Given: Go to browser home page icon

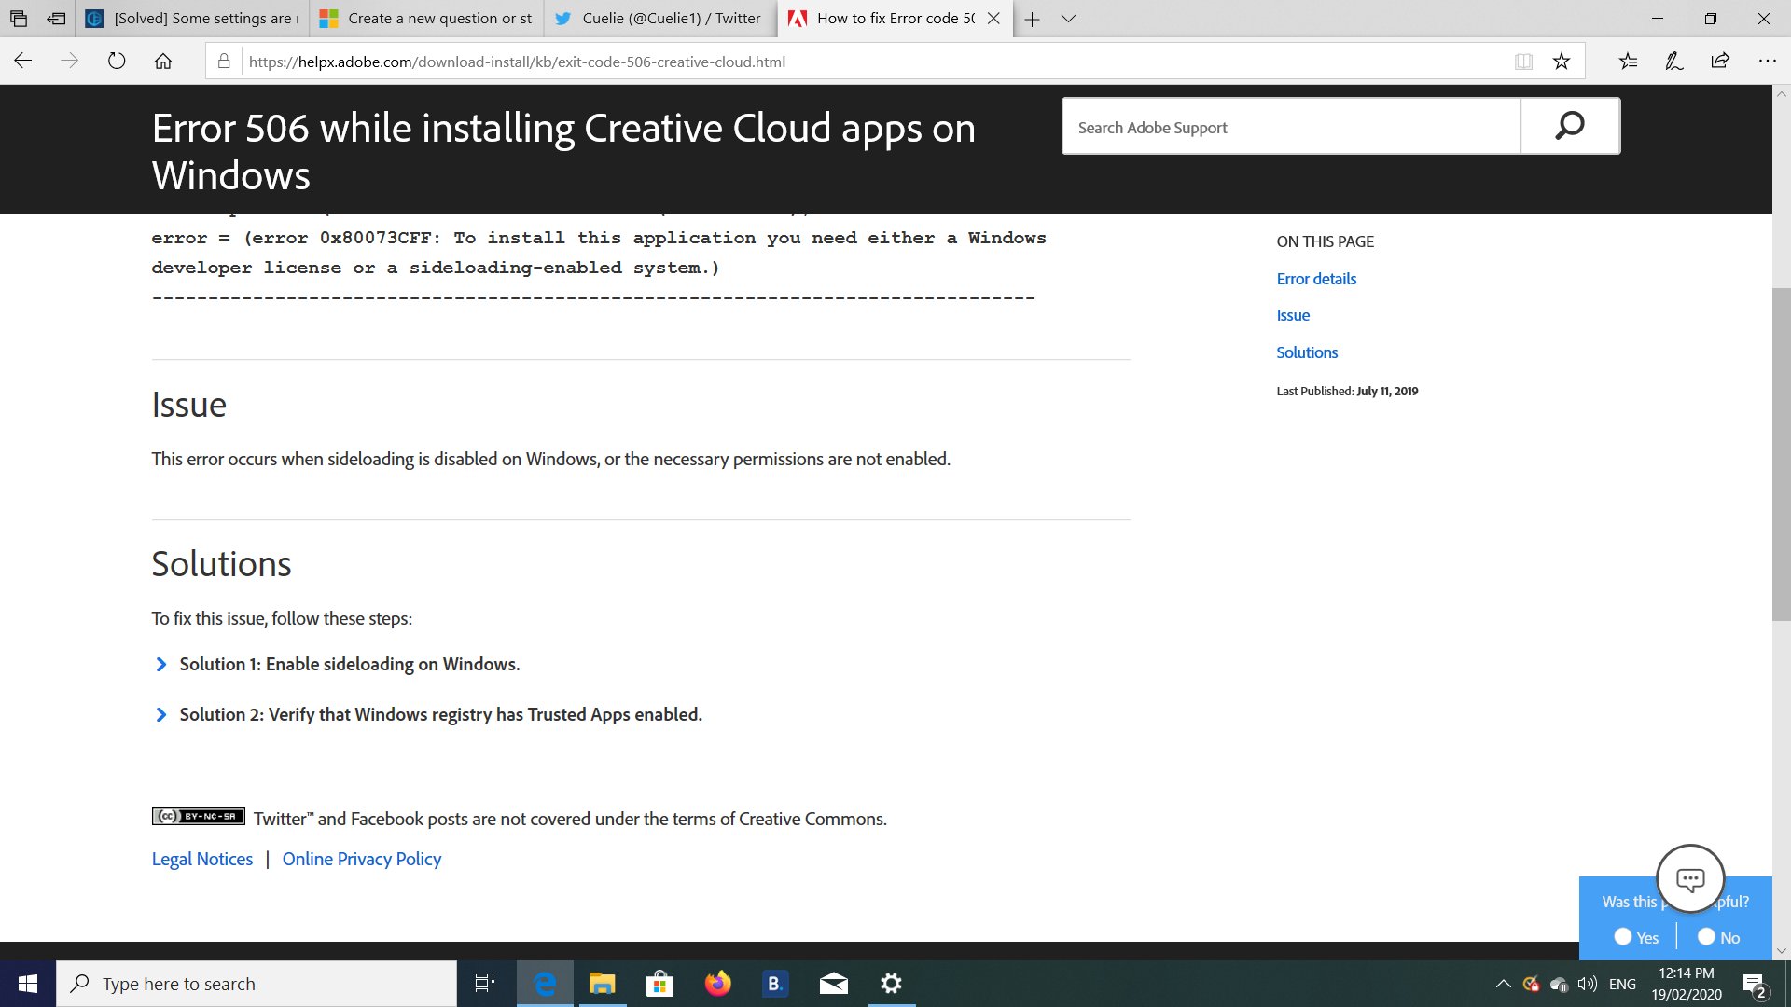Looking at the screenshot, I should [x=163, y=62].
